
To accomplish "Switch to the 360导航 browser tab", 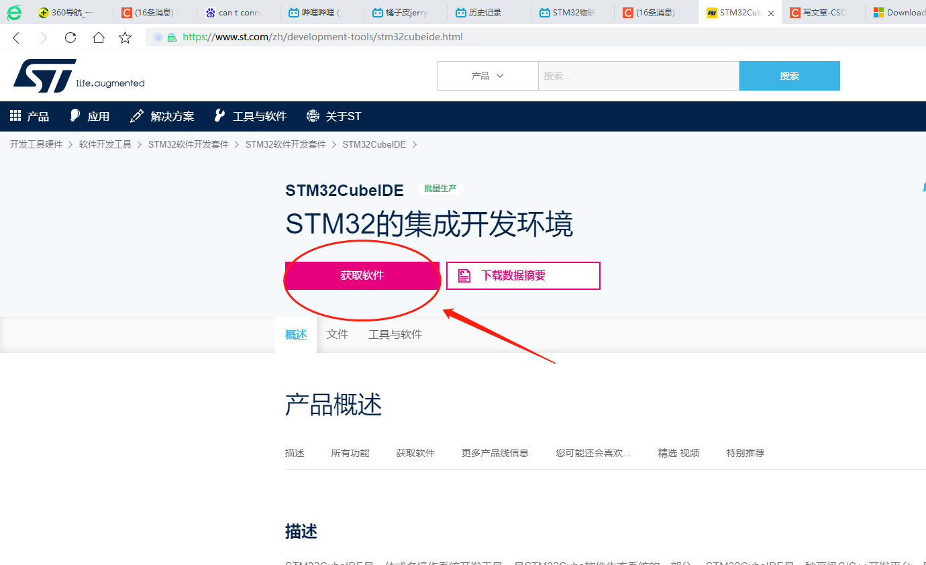I will coord(71,13).
